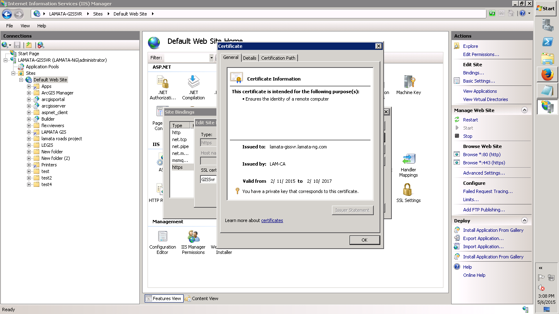Select the General tab in Certificate dialog
Screen dimensions: 559x314
click(231, 57)
